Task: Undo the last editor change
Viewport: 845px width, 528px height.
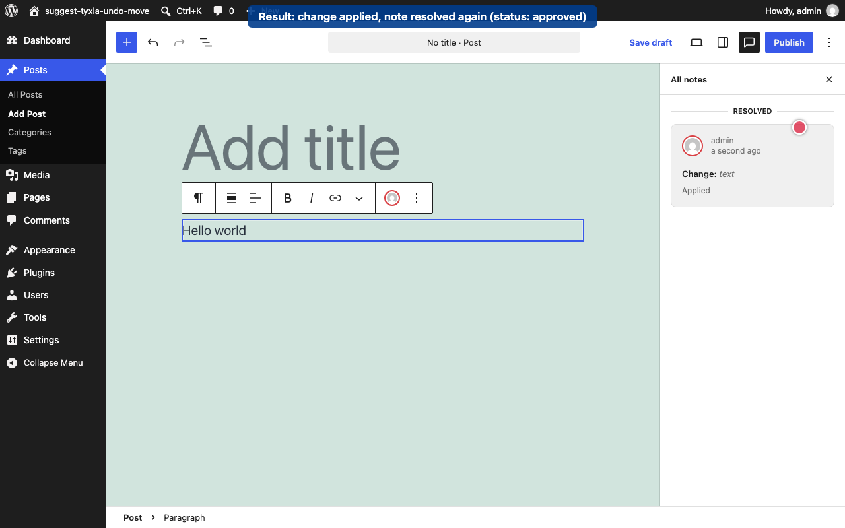Action: pos(153,42)
